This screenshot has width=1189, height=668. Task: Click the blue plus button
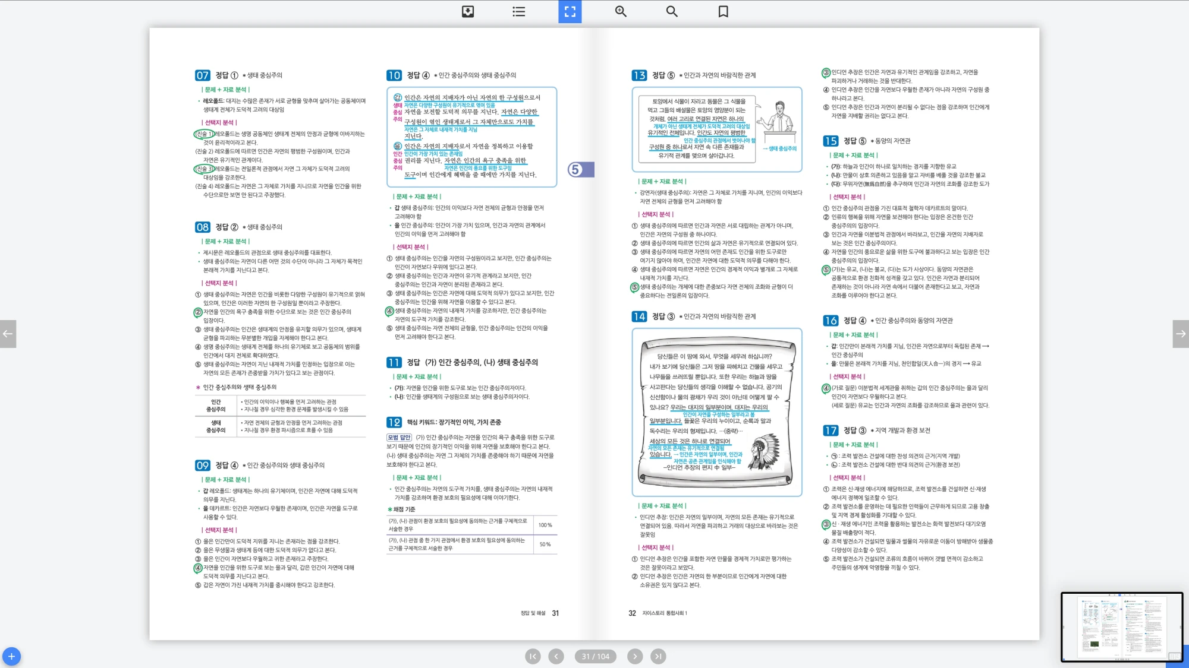(11, 656)
